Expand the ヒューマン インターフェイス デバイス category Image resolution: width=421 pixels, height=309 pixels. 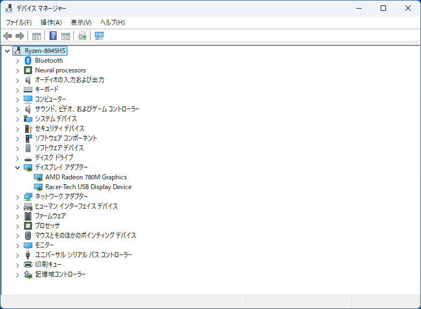[x=17, y=207]
